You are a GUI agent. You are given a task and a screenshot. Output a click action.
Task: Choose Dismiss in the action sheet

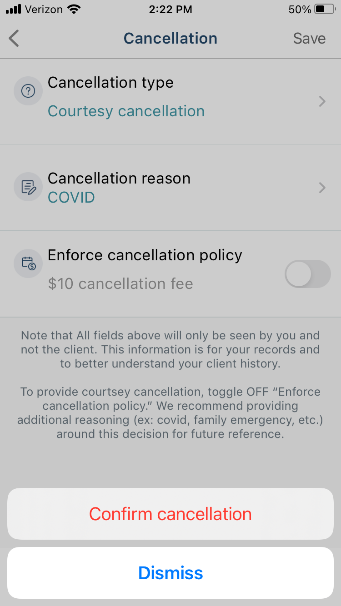(170, 573)
